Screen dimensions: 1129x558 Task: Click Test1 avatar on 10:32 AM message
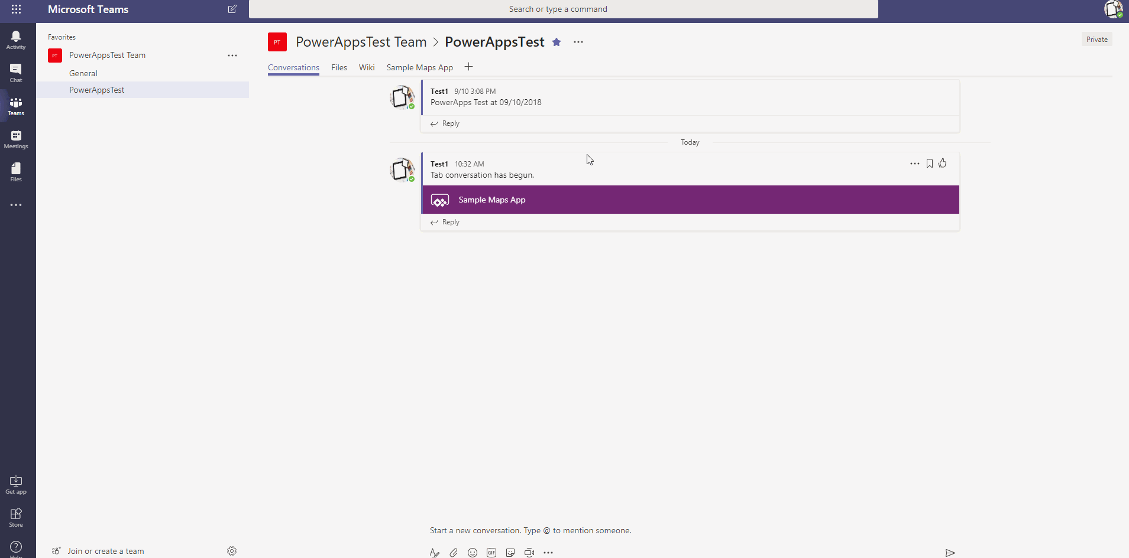pos(402,170)
